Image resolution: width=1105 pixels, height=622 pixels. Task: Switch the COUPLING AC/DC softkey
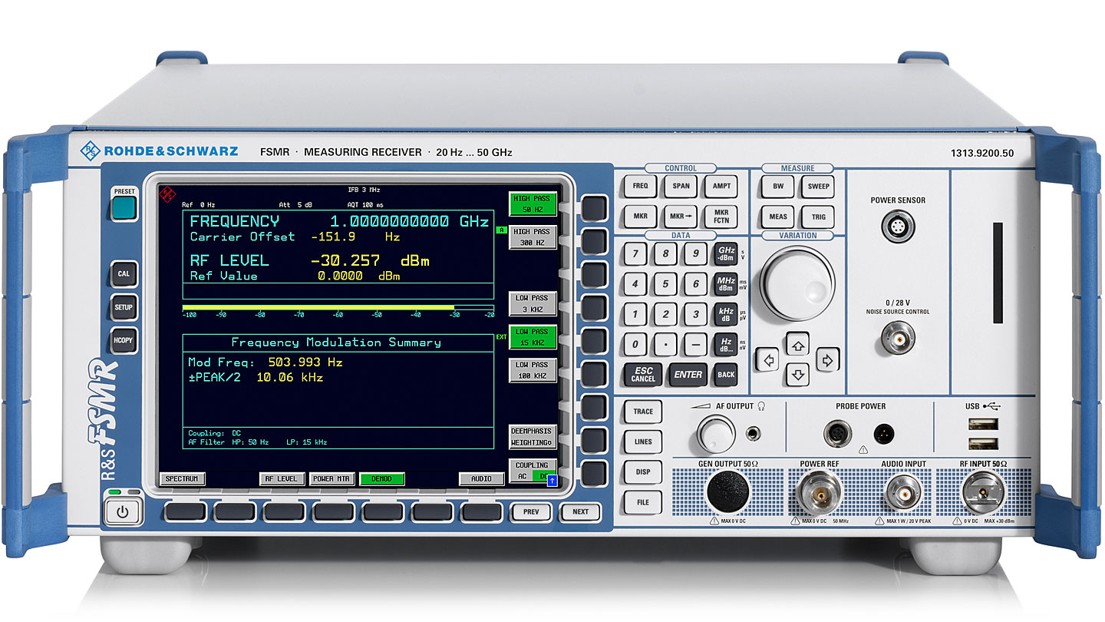click(x=533, y=471)
